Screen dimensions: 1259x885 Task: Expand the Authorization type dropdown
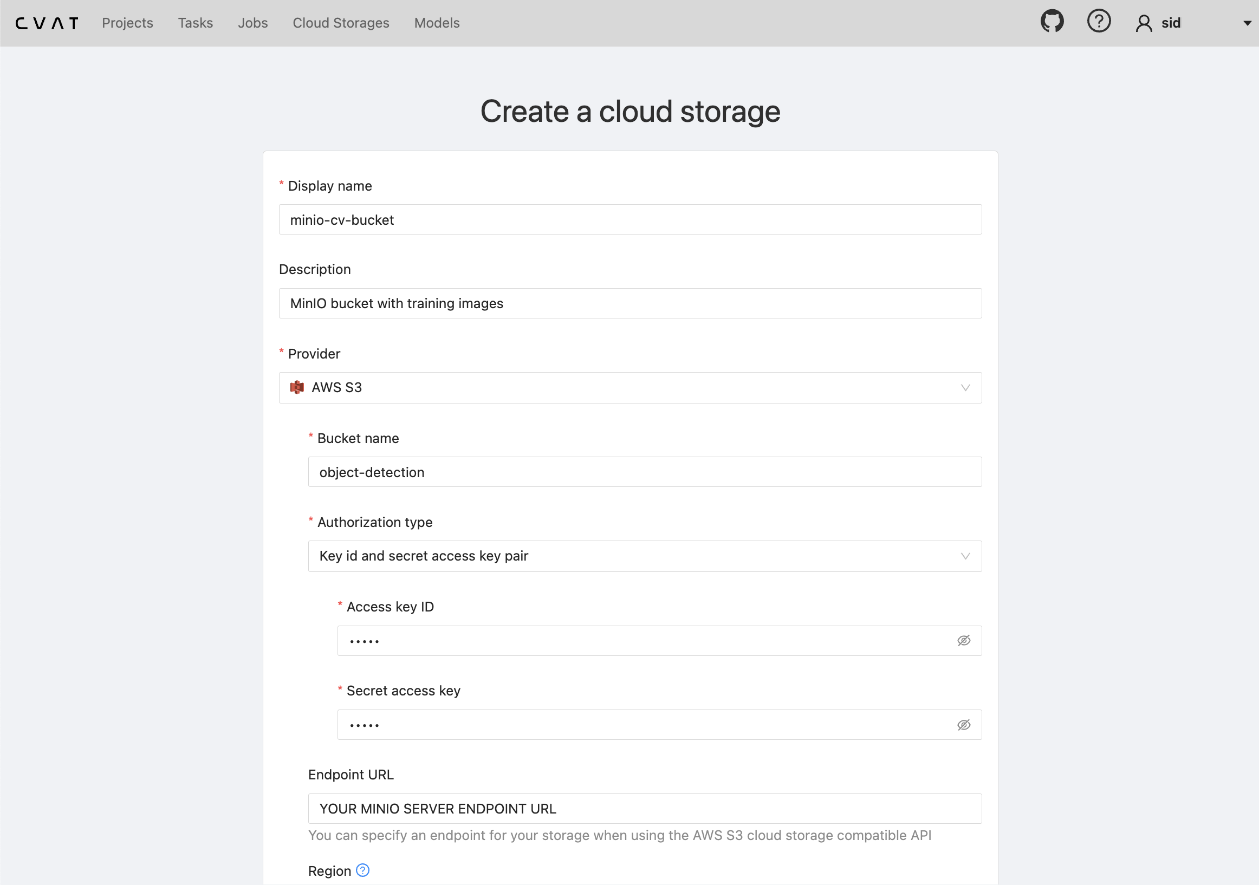click(644, 556)
